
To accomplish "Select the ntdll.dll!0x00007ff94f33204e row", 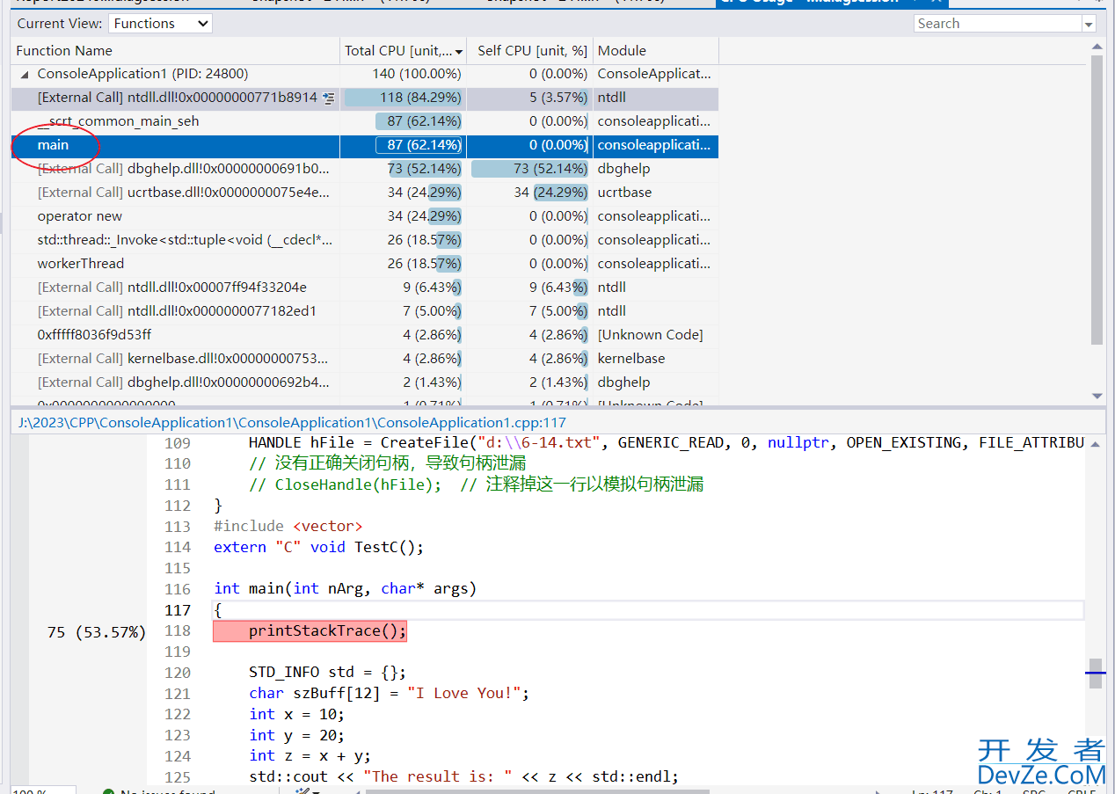I will click(365, 288).
